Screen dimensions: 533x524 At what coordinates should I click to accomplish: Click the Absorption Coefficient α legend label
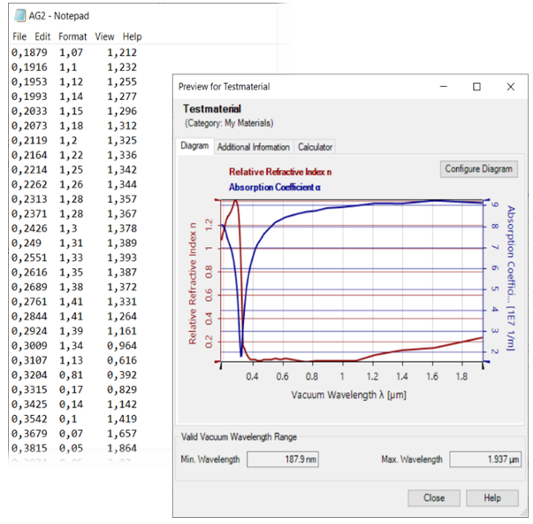point(274,188)
